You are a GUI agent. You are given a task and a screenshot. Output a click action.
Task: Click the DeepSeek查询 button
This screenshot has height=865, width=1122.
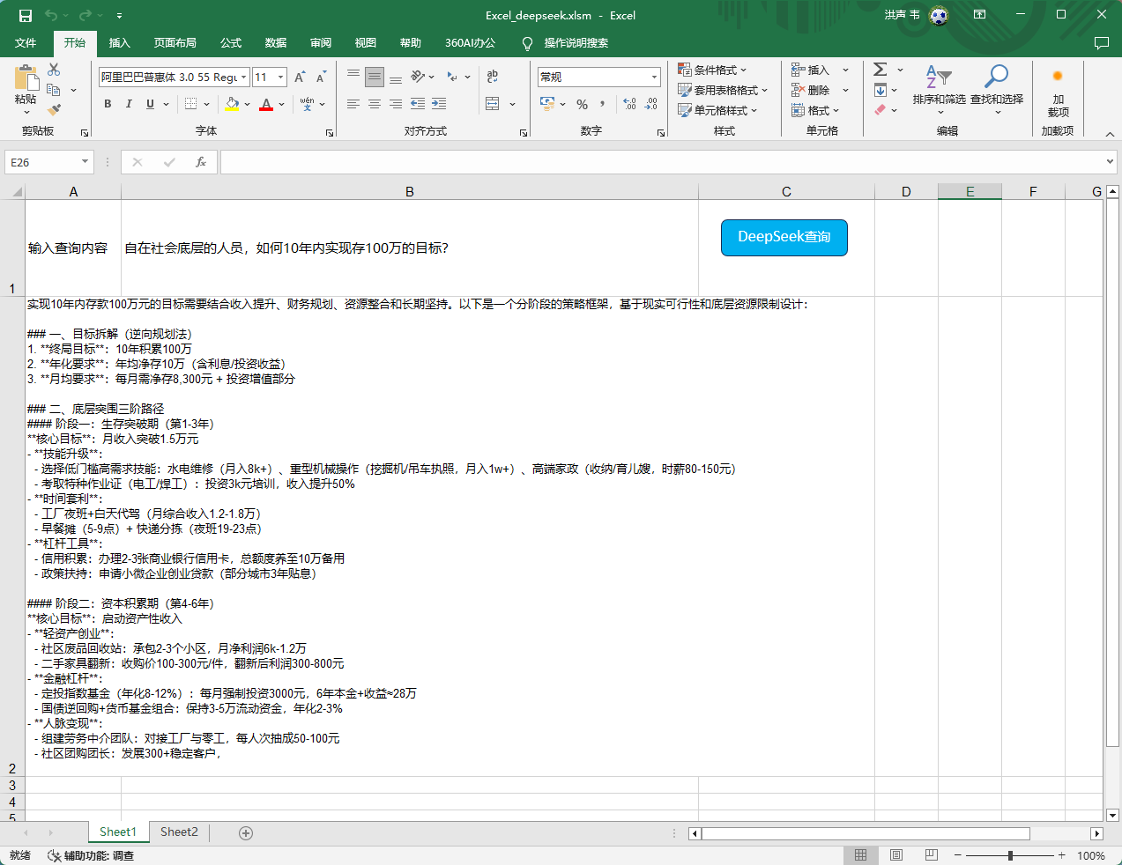point(784,237)
